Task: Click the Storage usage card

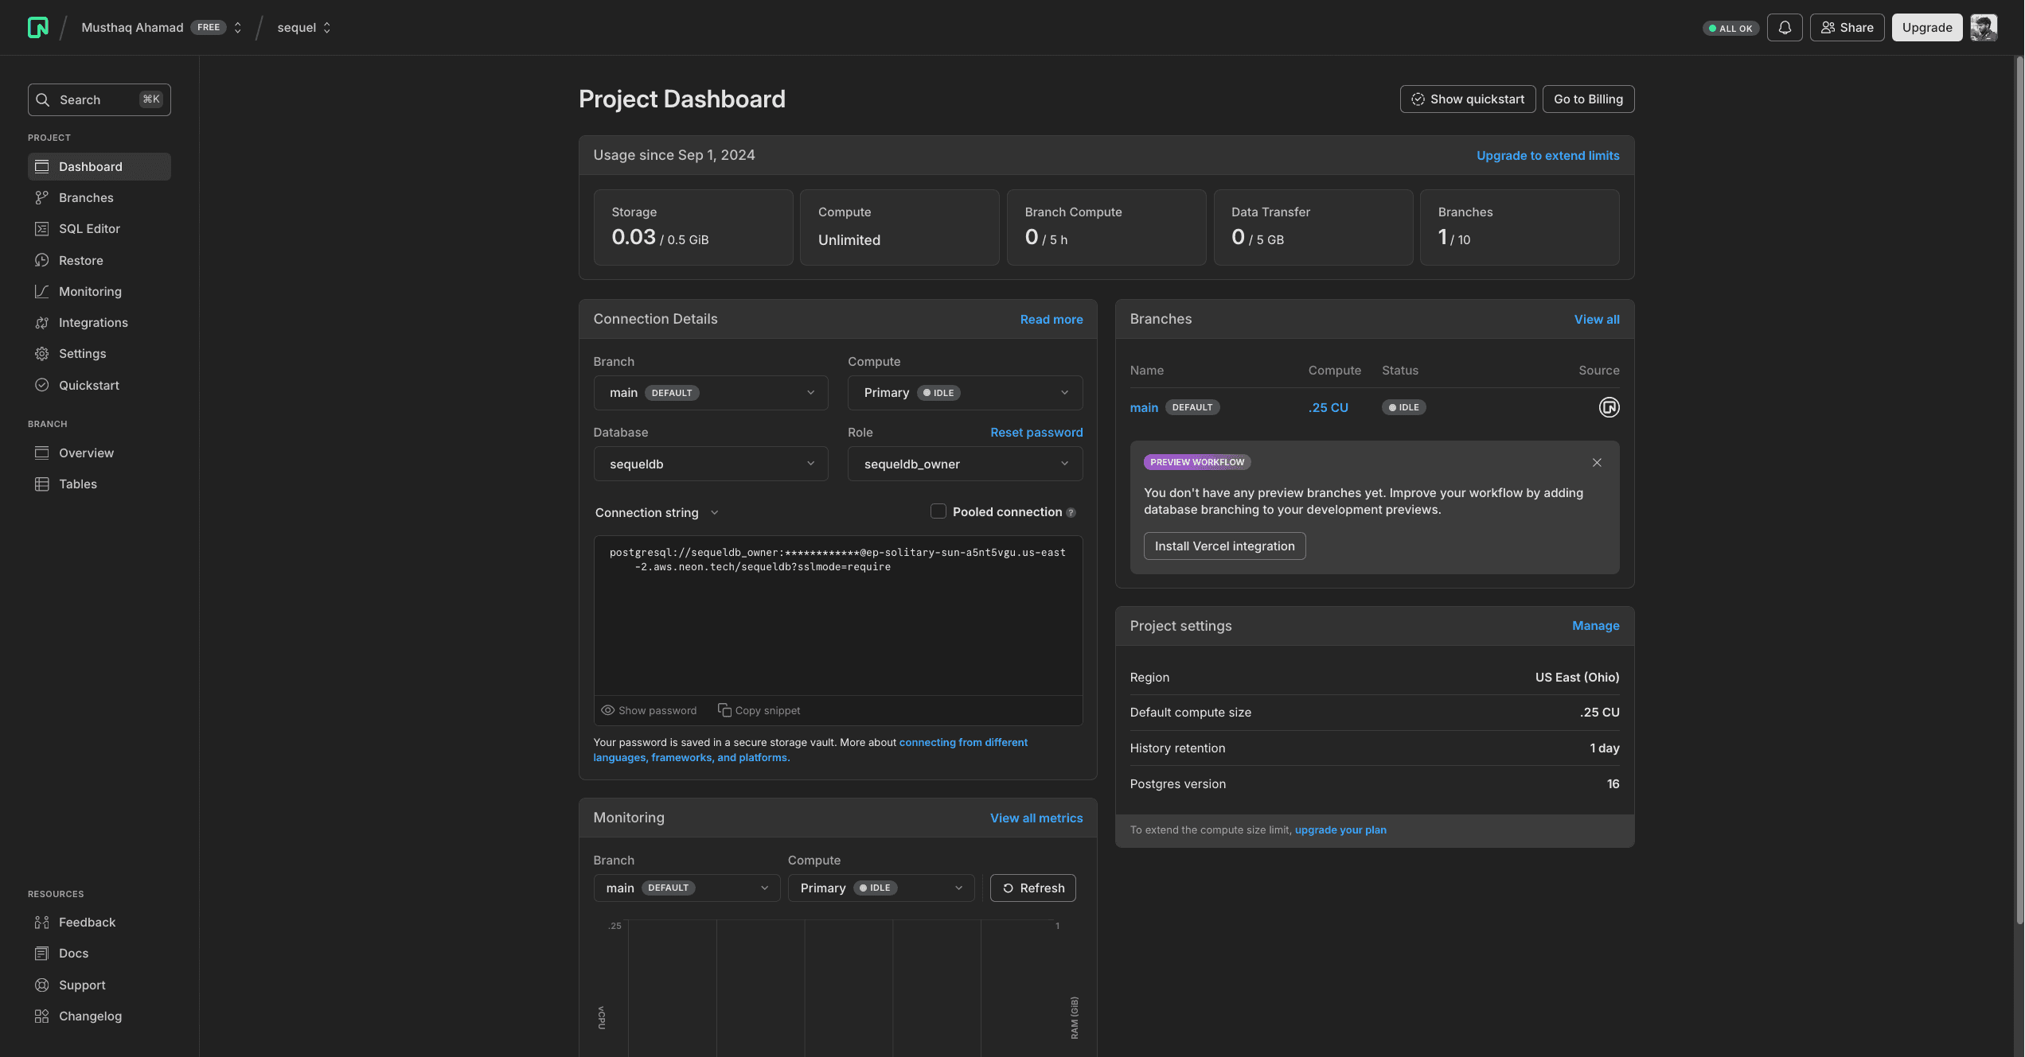Action: coord(693,227)
